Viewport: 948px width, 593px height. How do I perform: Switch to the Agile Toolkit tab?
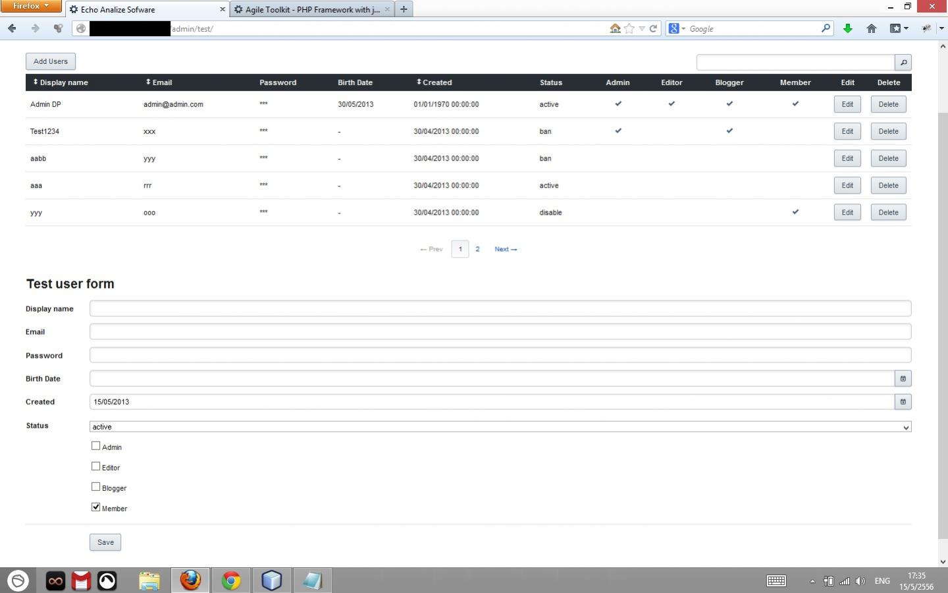(x=311, y=9)
